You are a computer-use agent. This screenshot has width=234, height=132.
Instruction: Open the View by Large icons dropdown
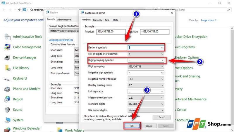(209, 20)
